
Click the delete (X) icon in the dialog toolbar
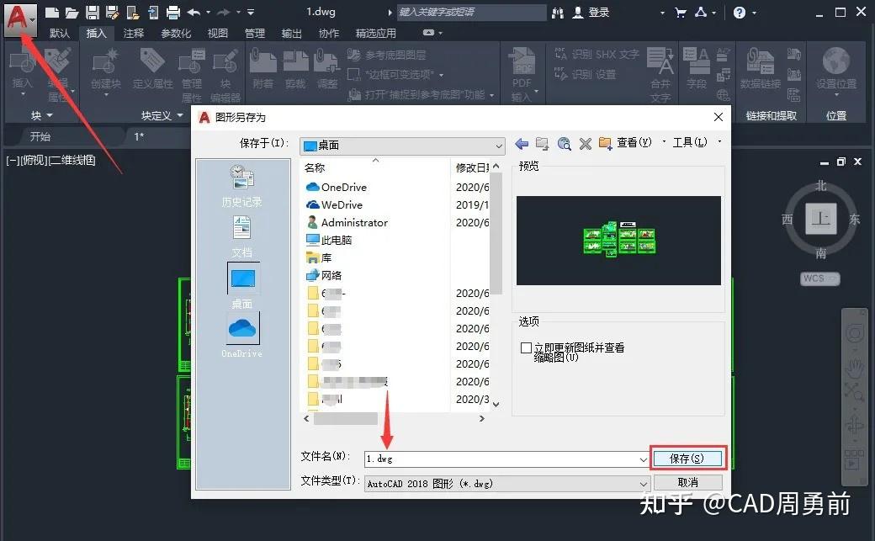coord(585,142)
